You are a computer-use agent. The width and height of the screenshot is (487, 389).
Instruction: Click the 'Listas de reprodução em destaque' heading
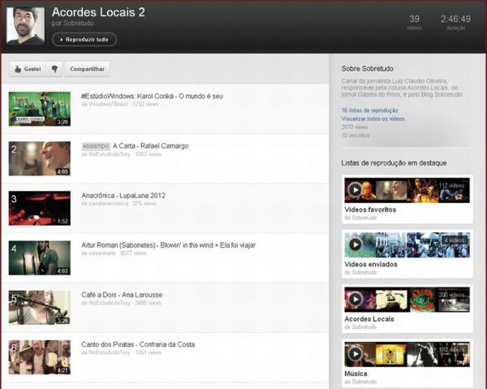[x=394, y=163]
